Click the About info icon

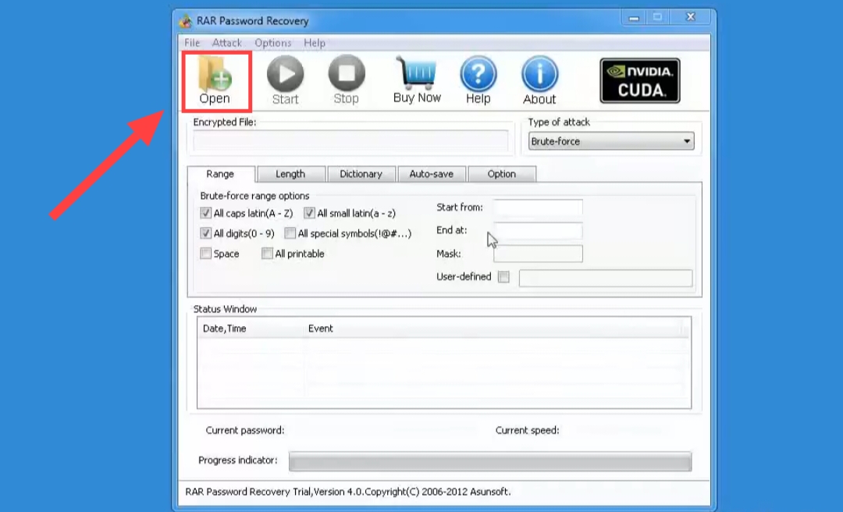pyautogui.click(x=540, y=74)
